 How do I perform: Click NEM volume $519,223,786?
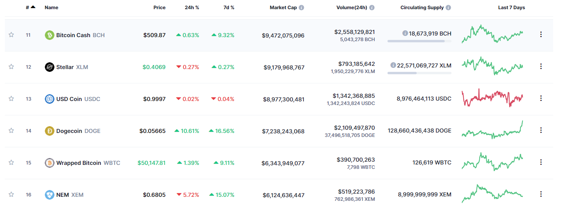(356, 191)
